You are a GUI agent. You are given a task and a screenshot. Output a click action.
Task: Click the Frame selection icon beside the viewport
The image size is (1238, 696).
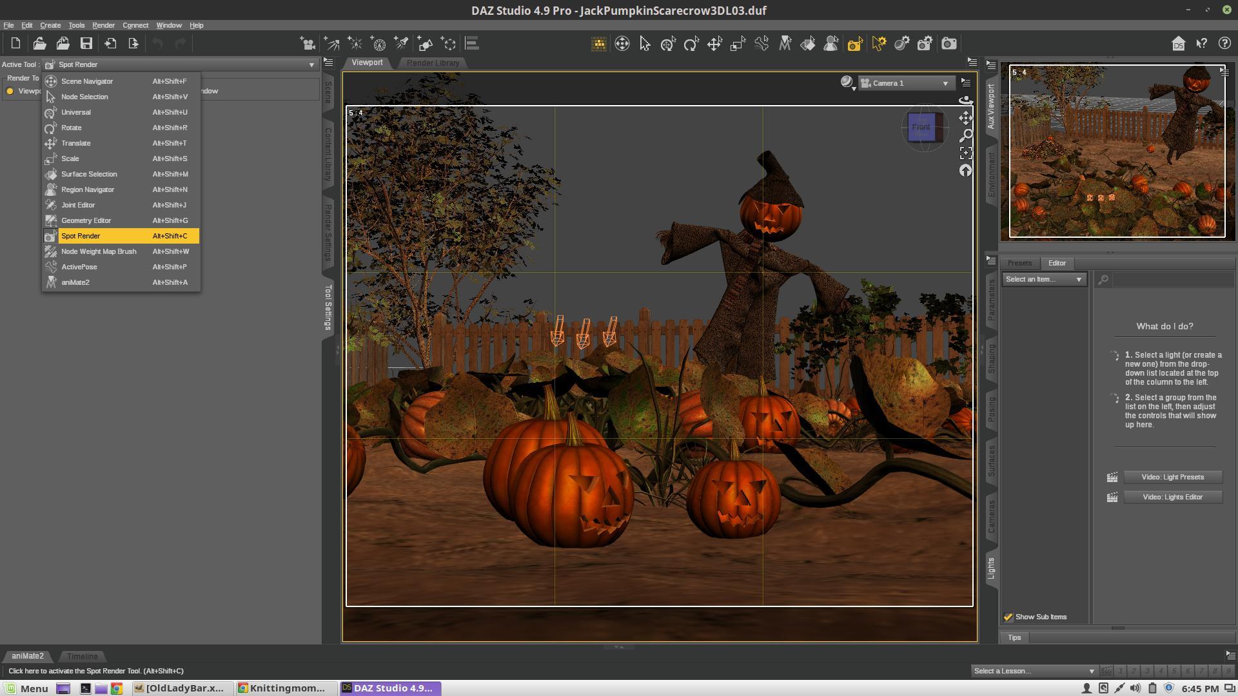pos(965,153)
